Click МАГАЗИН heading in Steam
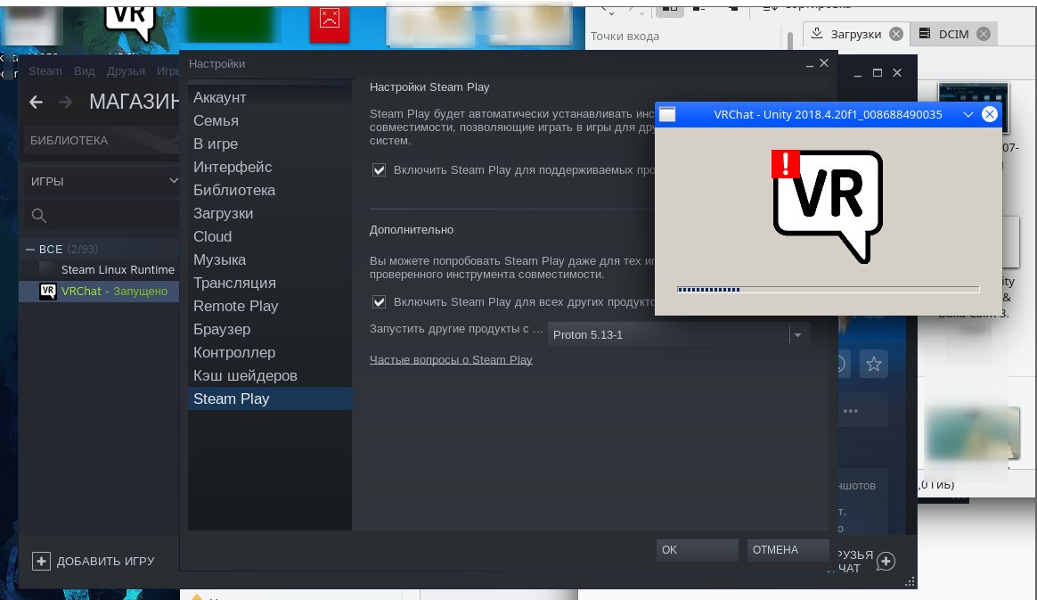This screenshot has height=600, width=1037. 135,102
